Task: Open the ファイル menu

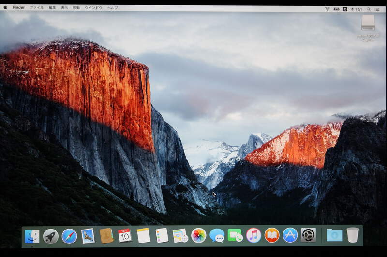Action: [37, 8]
